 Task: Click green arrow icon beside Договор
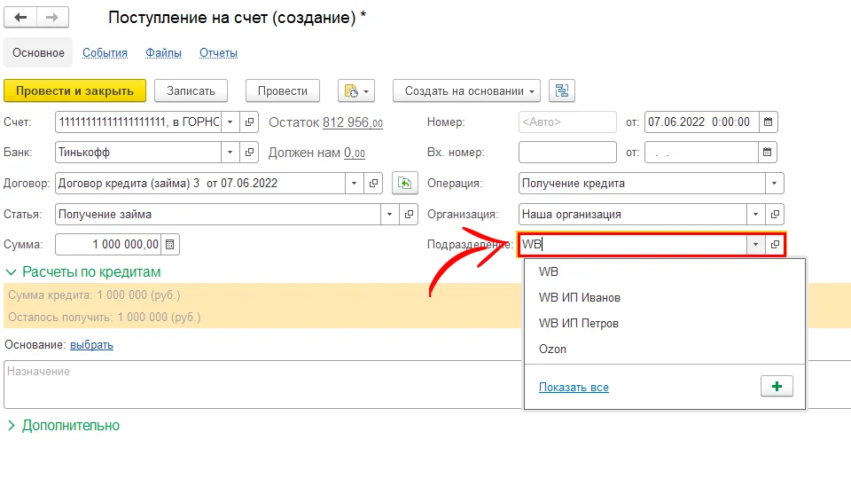click(x=405, y=184)
